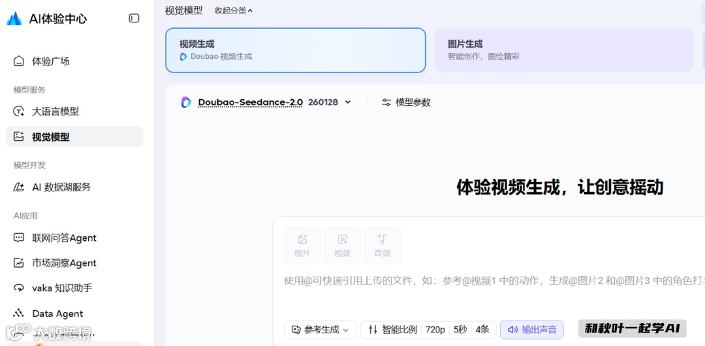
Task: Open the 参考生成 mode dropdown
Action: pos(320,330)
